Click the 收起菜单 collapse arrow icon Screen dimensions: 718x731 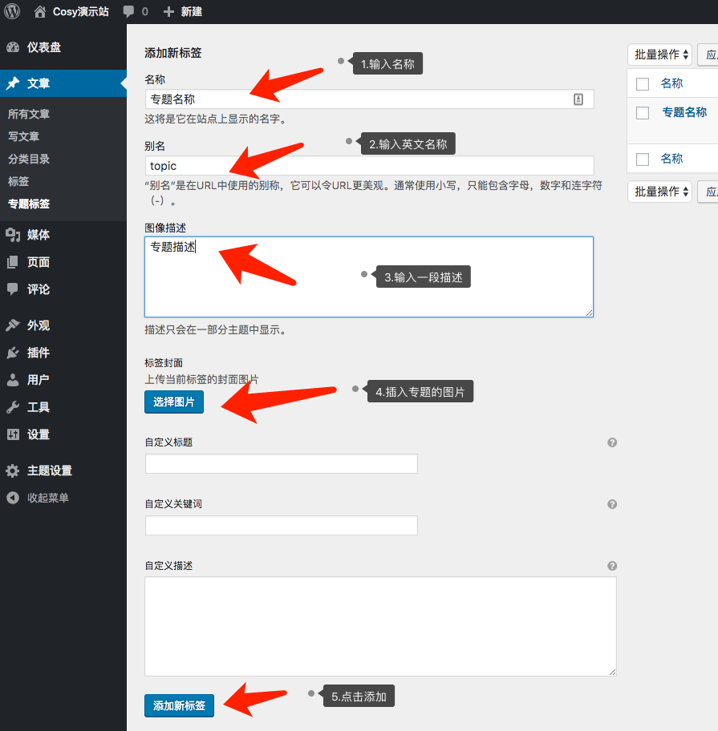(13, 498)
